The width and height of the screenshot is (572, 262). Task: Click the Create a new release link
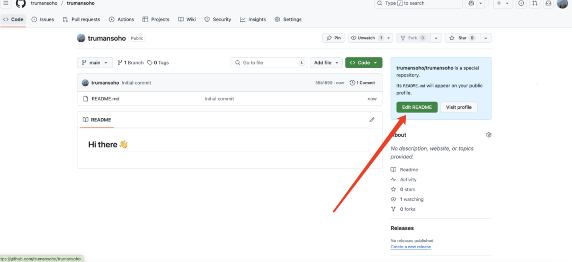pyautogui.click(x=410, y=247)
